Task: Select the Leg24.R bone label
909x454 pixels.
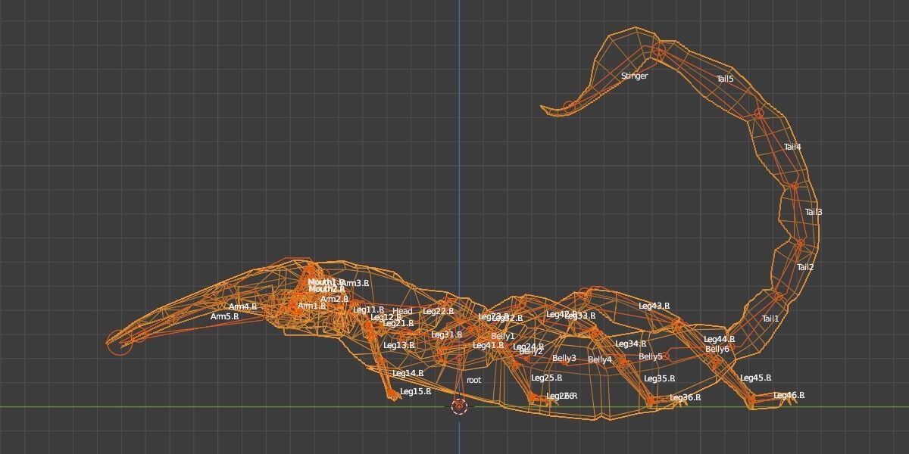Action: [529, 347]
